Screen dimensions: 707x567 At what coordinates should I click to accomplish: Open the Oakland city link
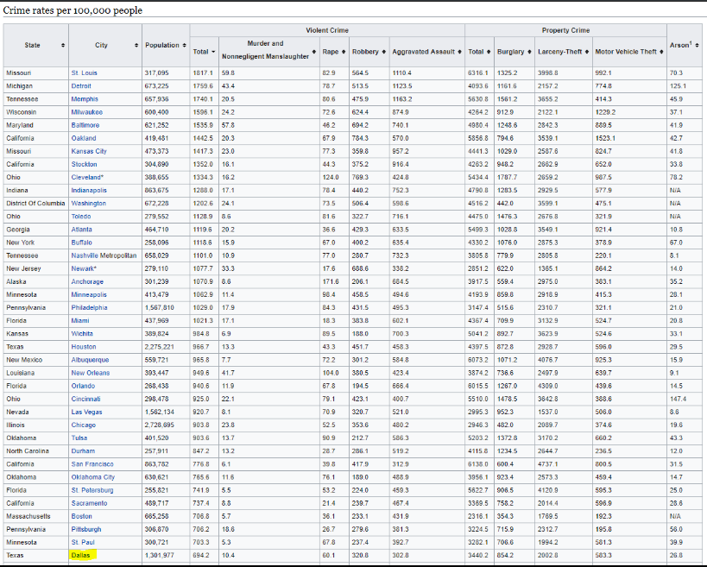(x=84, y=138)
